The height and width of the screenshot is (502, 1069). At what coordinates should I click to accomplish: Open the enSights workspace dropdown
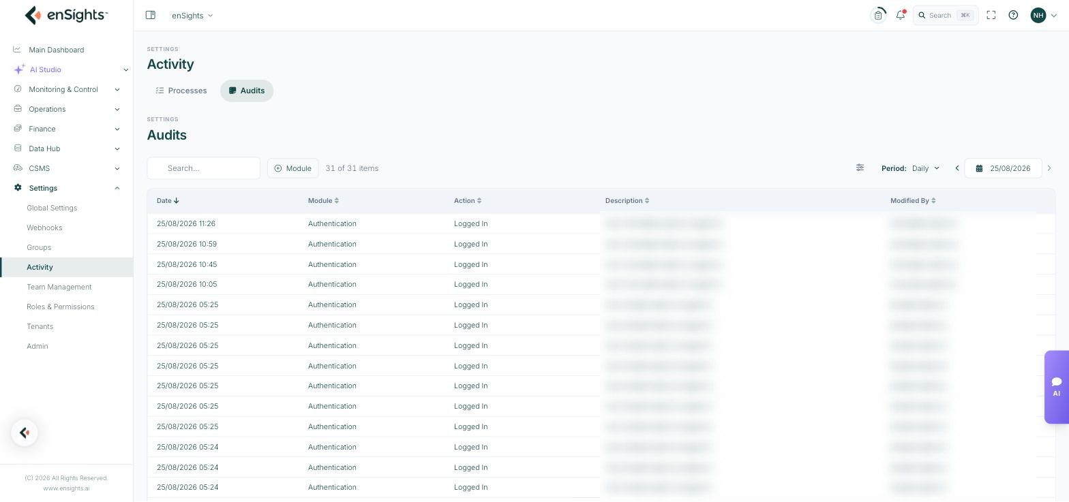[192, 15]
